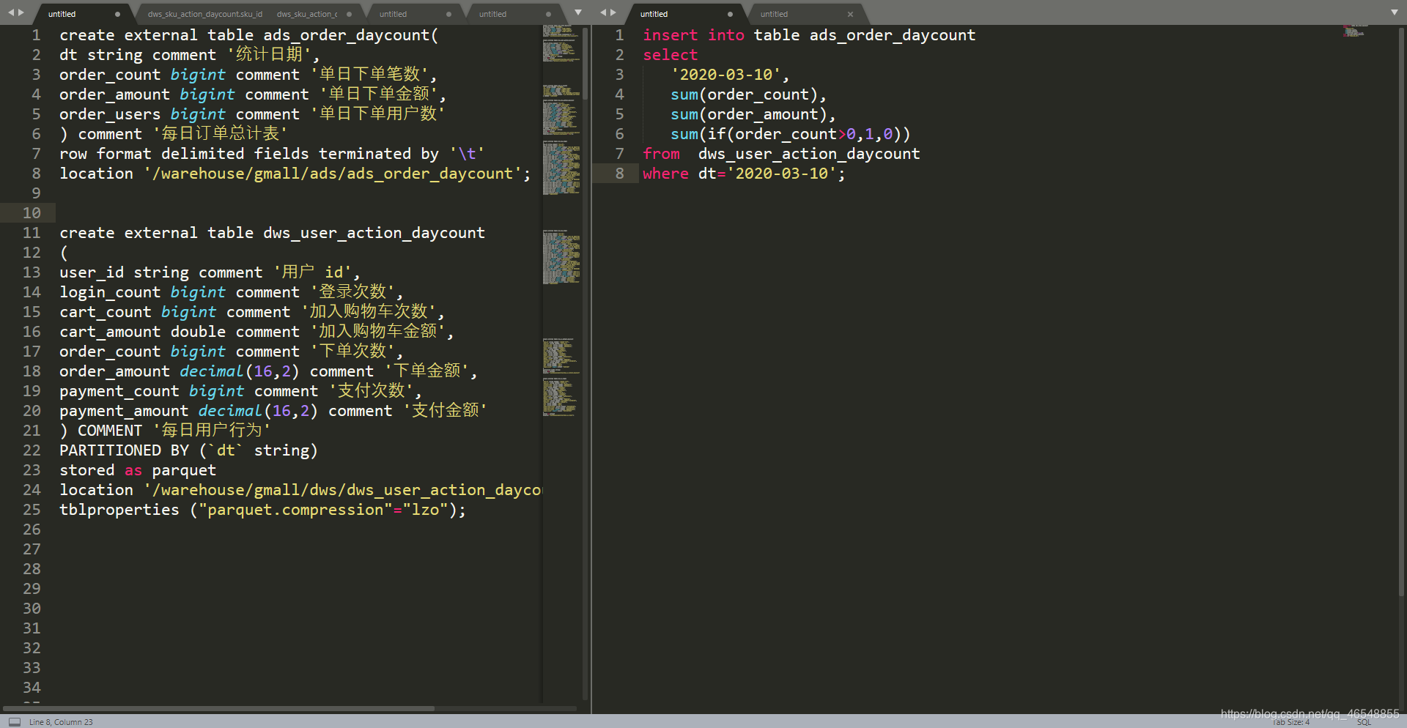Image resolution: width=1407 pixels, height=728 pixels.
Task: Click line number 22 in left pane gutter
Action: click(x=32, y=450)
